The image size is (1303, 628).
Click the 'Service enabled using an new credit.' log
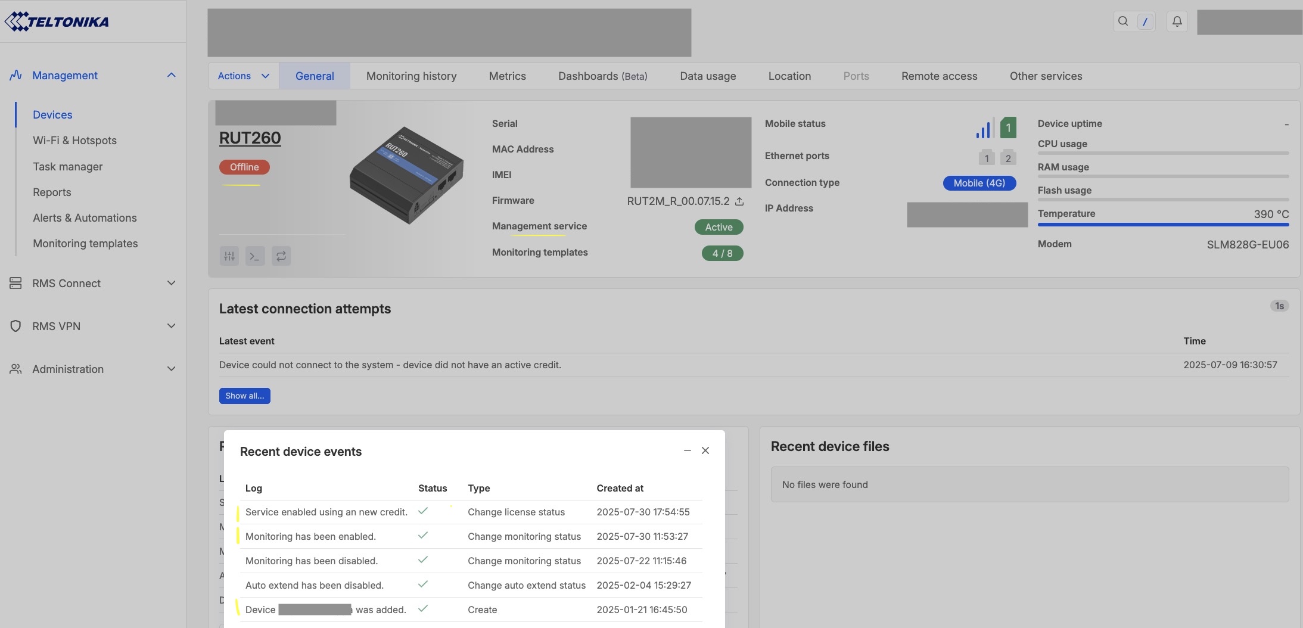326,512
